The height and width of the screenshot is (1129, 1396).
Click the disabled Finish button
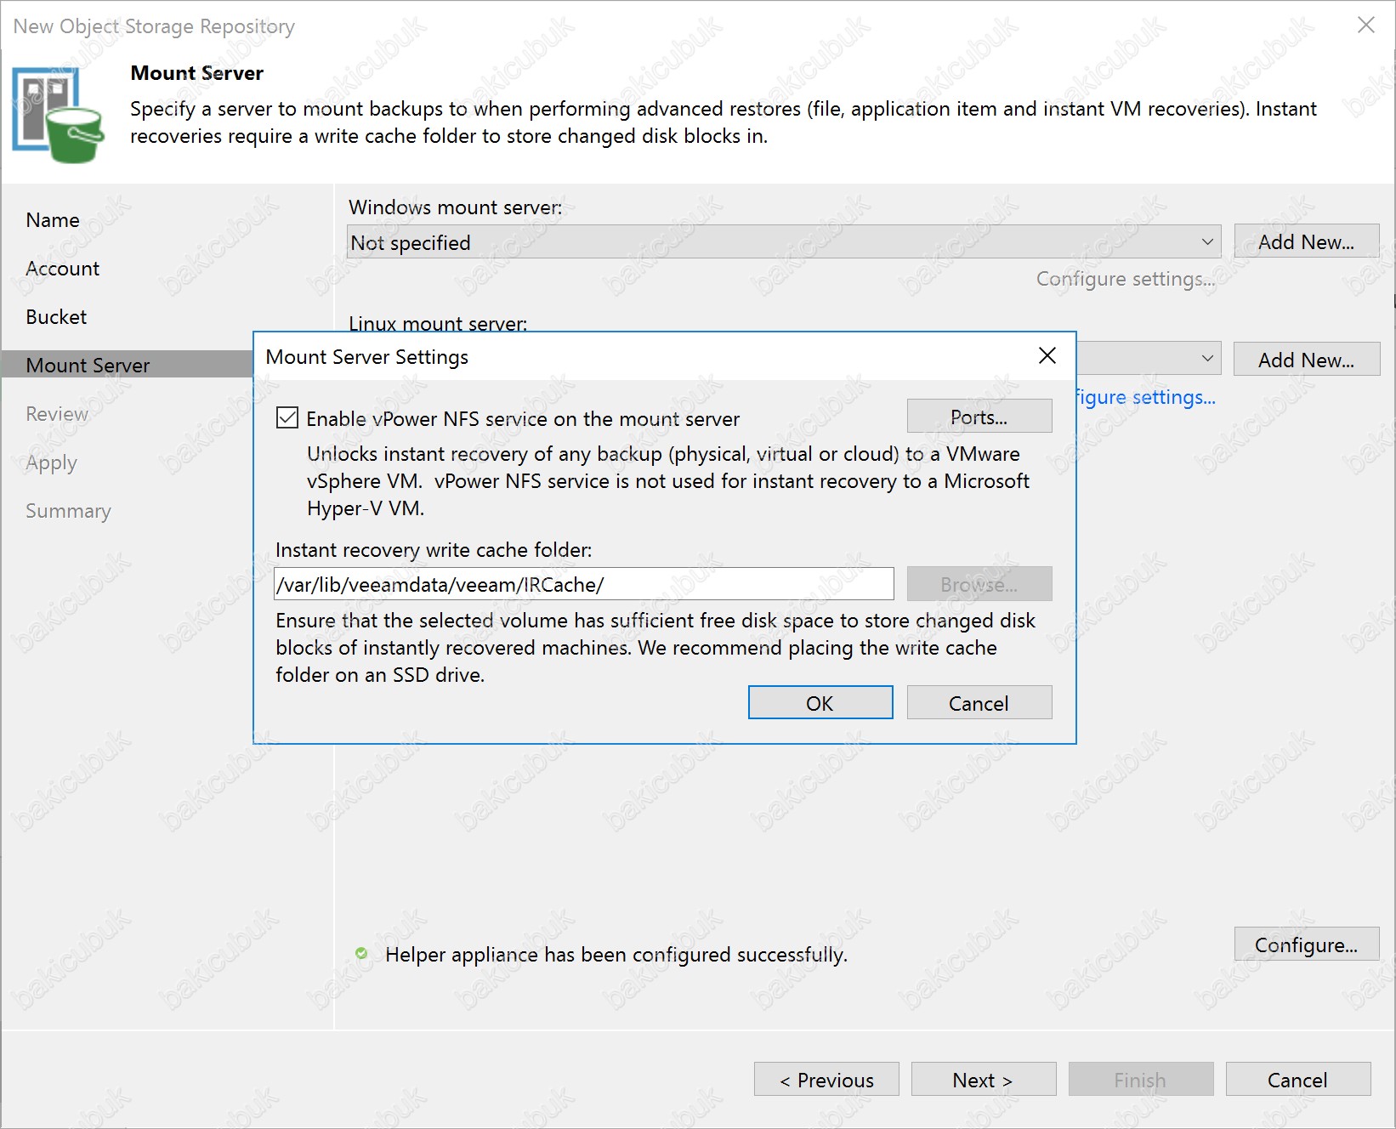(1141, 1080)
